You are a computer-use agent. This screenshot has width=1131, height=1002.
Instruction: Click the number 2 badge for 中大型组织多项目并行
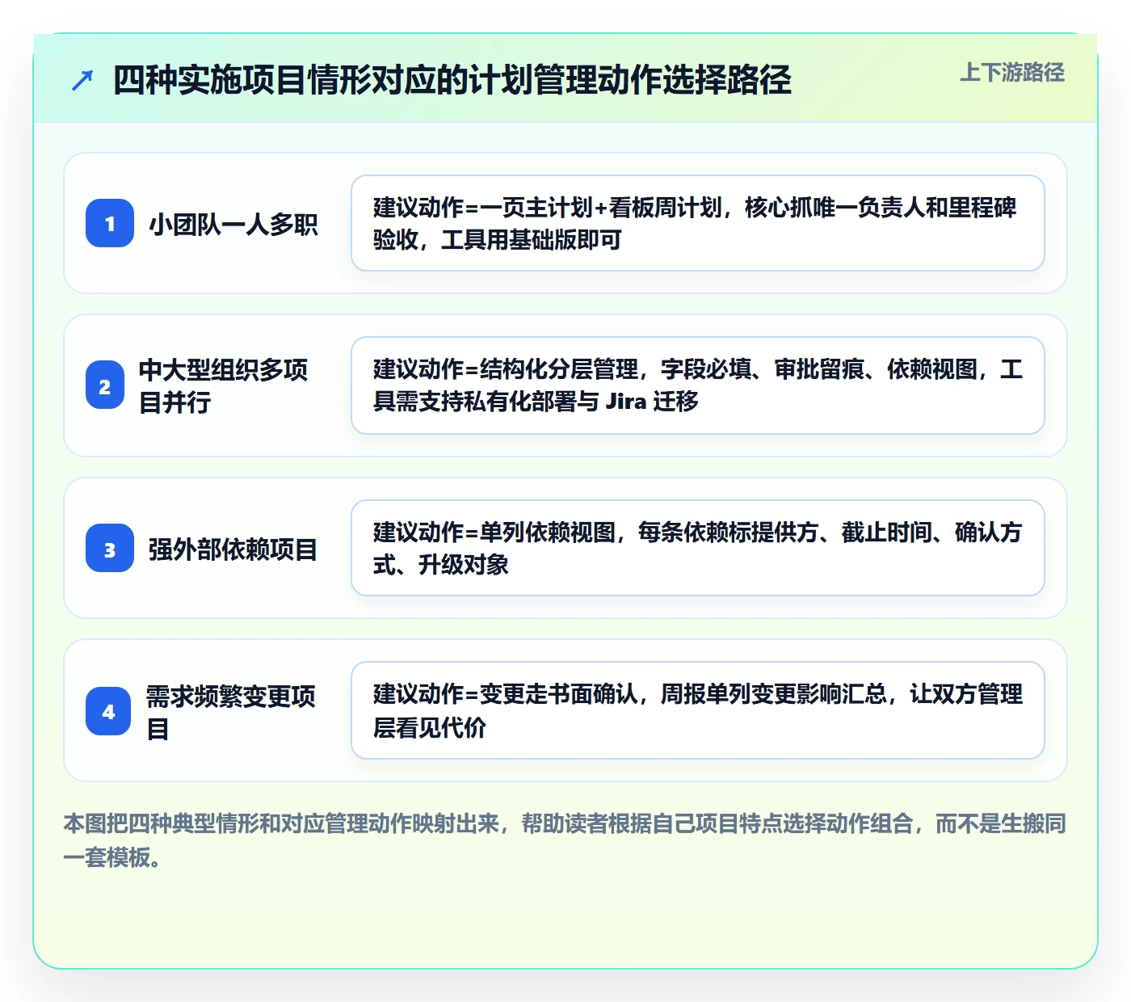105,385
